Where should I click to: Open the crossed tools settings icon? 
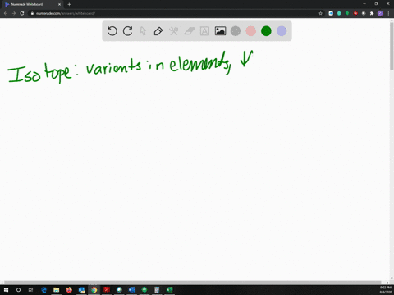(x=174, y=31)
